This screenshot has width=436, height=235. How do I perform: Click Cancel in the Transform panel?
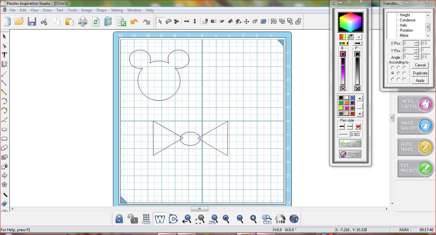(x=420, y=65)
